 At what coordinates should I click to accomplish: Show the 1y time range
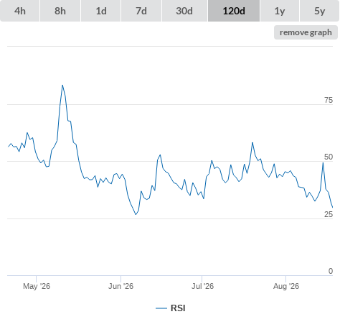pyautogui.click(x=280, y=11)
